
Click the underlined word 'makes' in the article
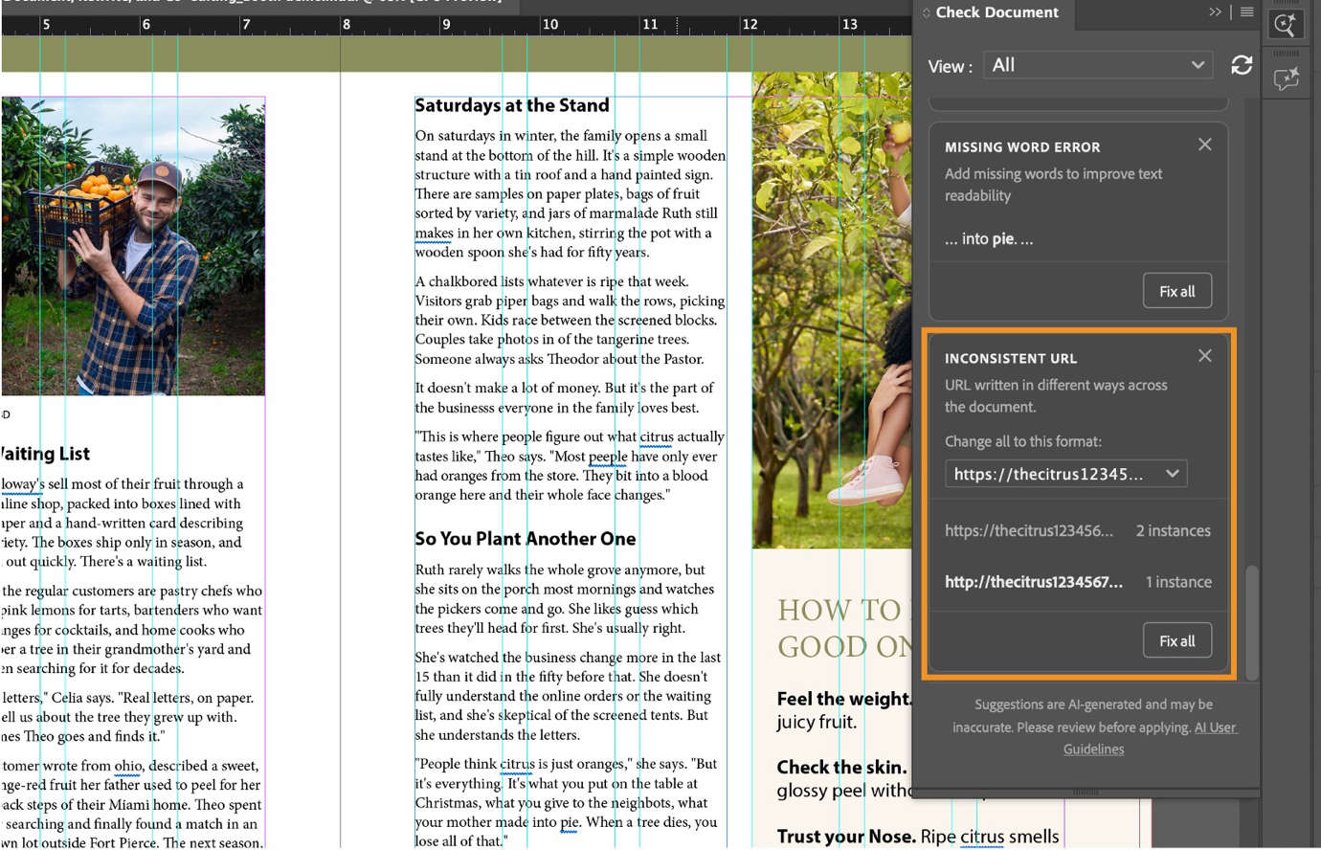click(x=434, y=233)
